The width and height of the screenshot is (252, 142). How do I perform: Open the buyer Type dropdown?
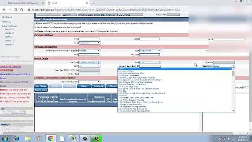coord(89,43)
